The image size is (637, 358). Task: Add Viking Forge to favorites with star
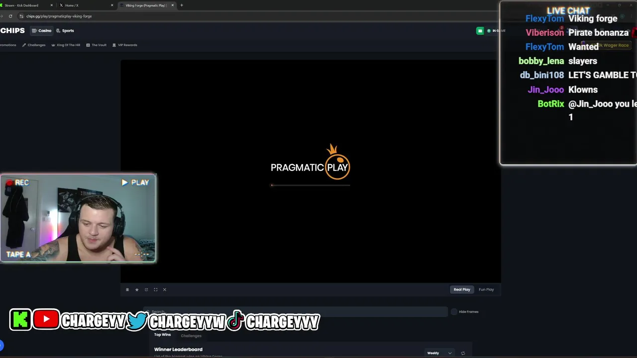coord(137,289)
